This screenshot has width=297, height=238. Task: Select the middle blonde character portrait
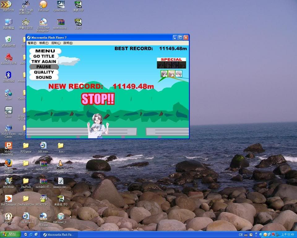click(171, 74)
